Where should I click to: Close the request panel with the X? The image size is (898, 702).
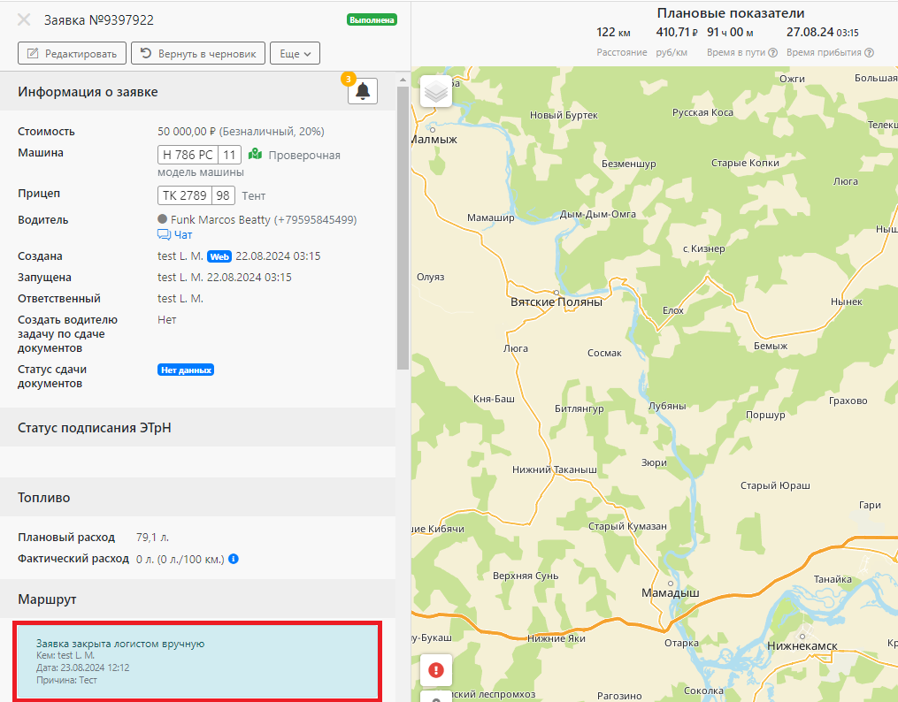pos(25,19)
